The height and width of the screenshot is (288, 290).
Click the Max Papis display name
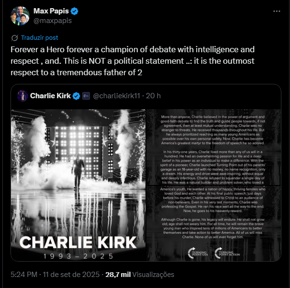point(51,11)
